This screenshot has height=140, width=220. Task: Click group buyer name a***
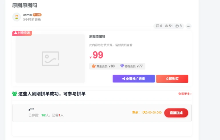coord(31,109)
